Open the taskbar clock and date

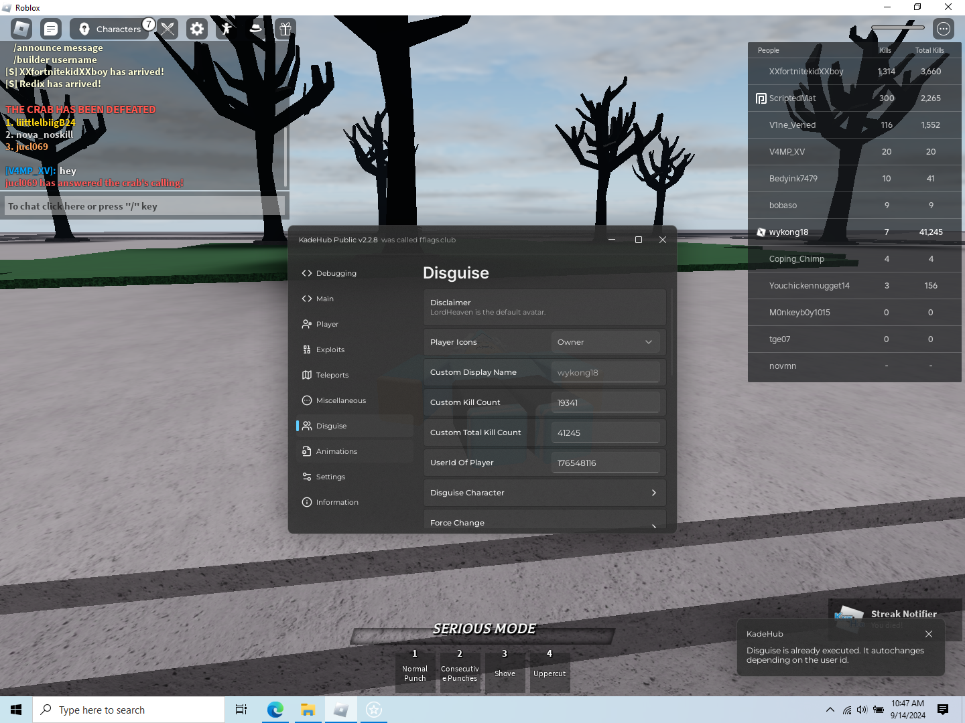(908, 710)
